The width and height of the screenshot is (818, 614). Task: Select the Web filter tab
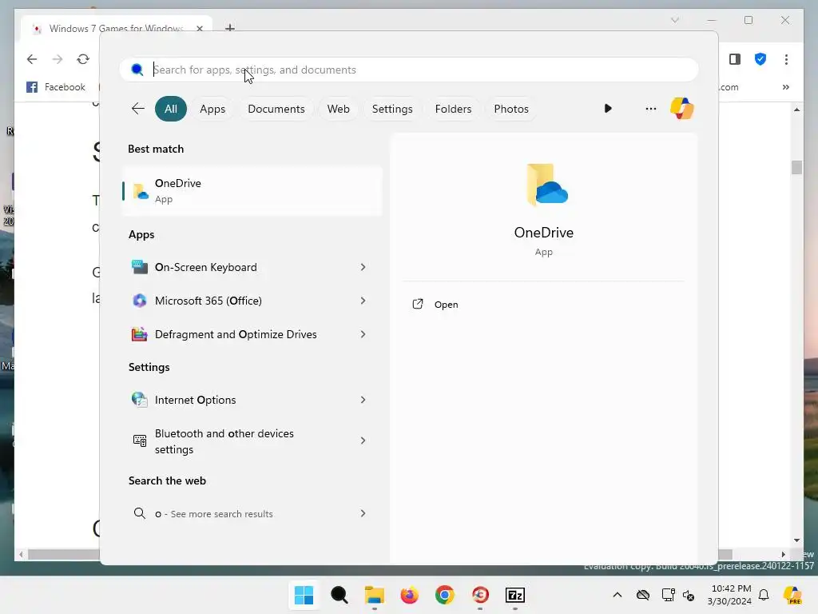[338, 109]
